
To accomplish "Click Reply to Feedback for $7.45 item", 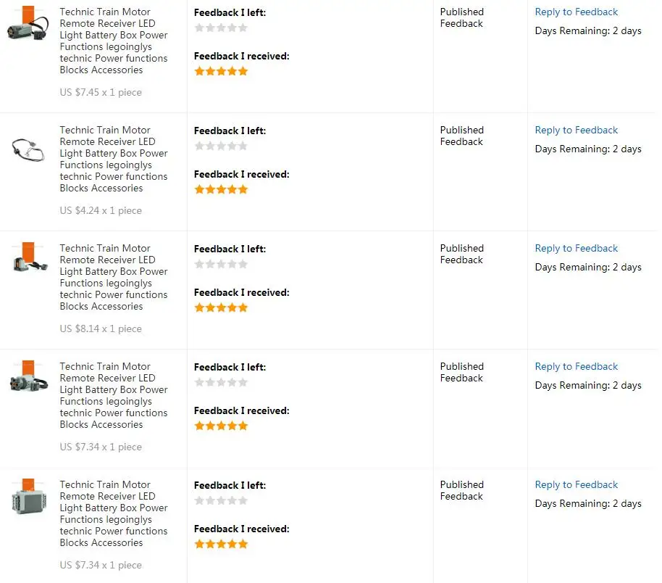I will pyautogui.click(x=576, y=12).
